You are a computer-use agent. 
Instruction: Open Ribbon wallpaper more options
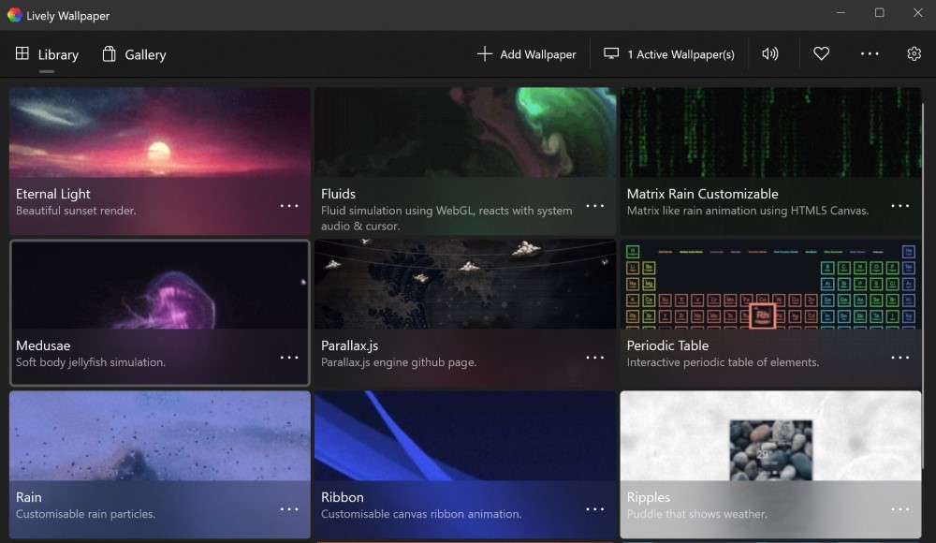point(595,509)
